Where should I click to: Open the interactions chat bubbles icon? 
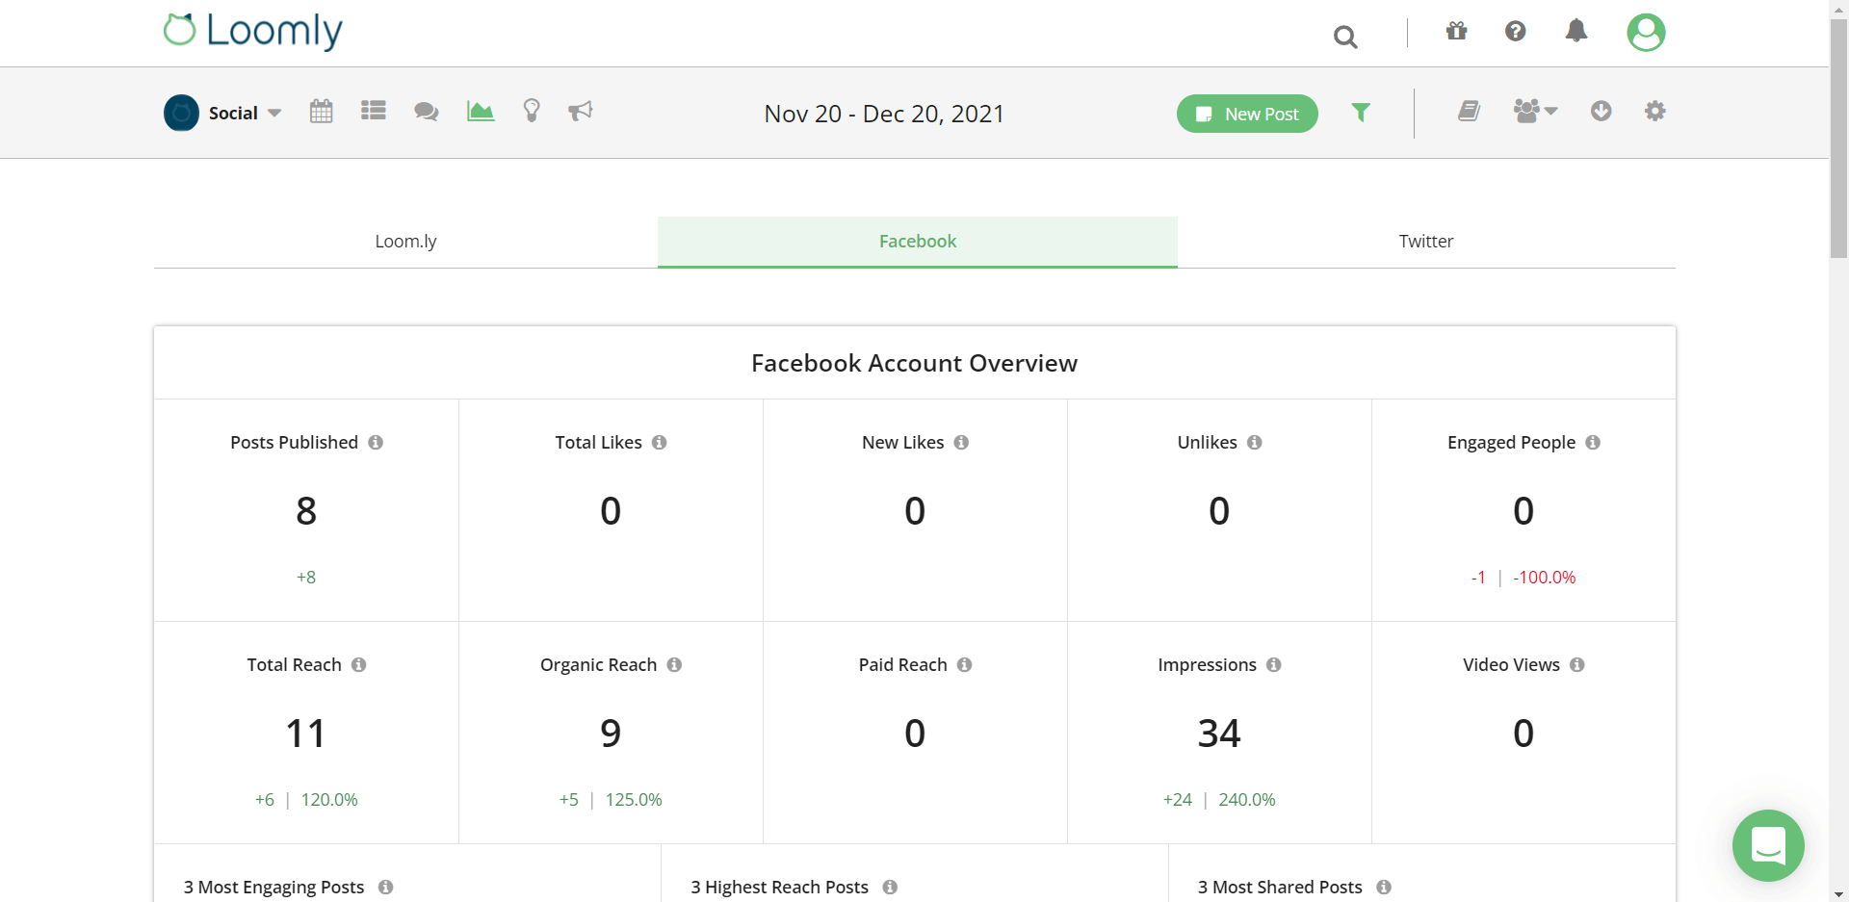click(x=427, y=112)
